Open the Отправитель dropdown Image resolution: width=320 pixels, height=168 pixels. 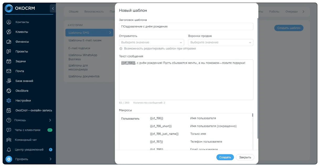click(x=152, y=42)
